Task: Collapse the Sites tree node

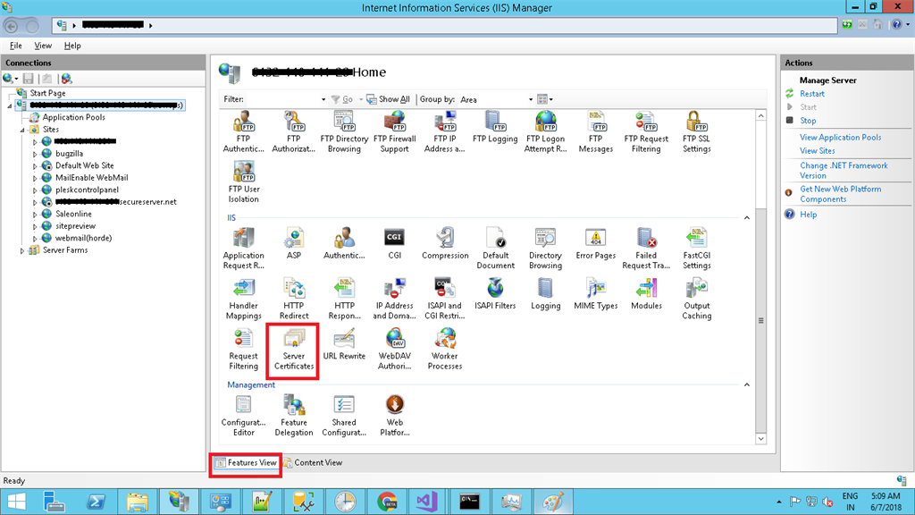Action: point(22,131)
